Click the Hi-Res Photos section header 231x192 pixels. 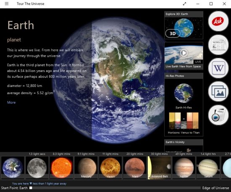[184, 76]
